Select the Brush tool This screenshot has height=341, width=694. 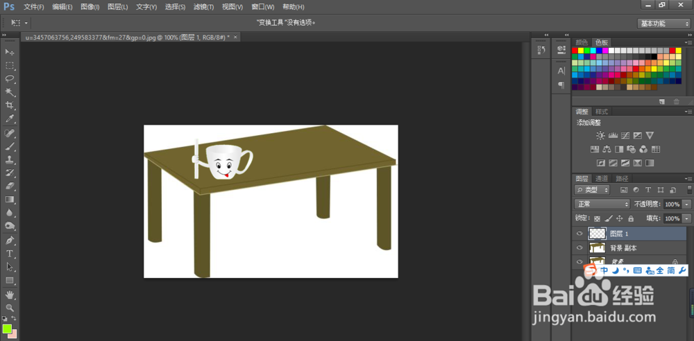pos(9,146)
